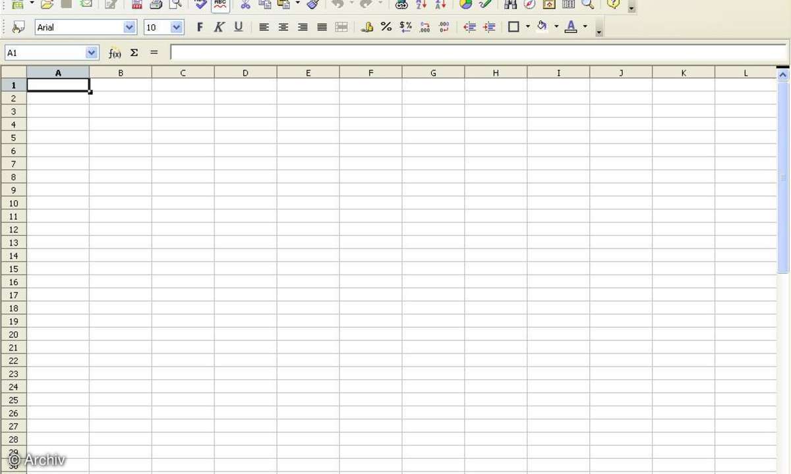Open the Font Color dropdown arrow

[x=585, y=27]
